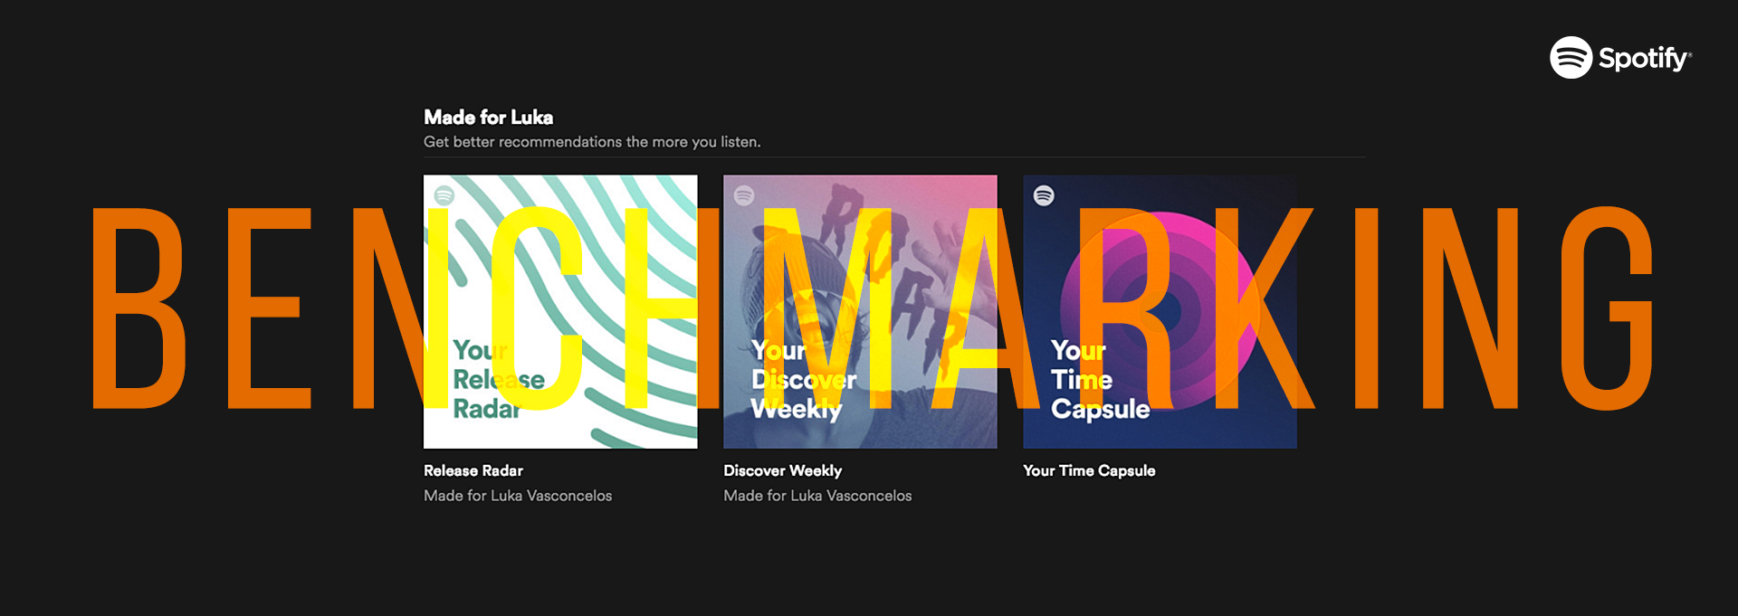Click Spotify badge on Discover Weekly cover

click(744, 195)
